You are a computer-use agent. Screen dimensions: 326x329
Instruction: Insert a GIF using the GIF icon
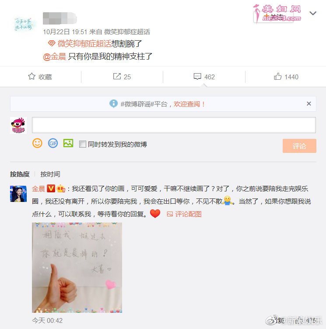pos(53,143)
